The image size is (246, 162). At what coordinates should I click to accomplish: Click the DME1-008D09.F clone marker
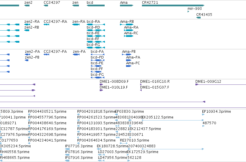(x=101, y=84)
